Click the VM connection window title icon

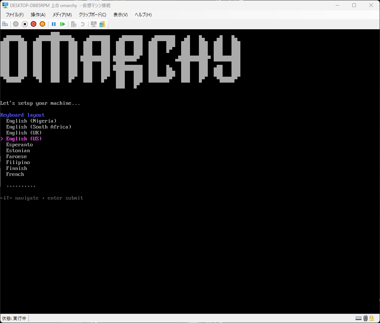coord(5,5)
